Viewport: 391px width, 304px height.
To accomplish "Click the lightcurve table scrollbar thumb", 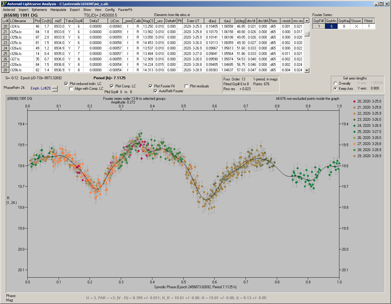I will (307, 34).
